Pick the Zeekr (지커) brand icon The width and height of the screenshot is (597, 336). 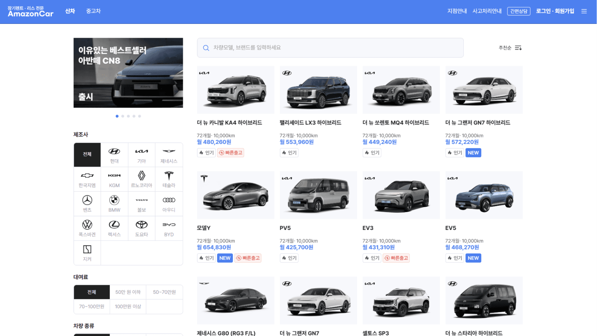point(87,253)
